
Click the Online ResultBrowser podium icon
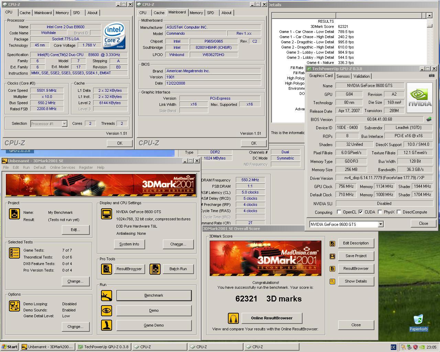click(x=233, y=318)
